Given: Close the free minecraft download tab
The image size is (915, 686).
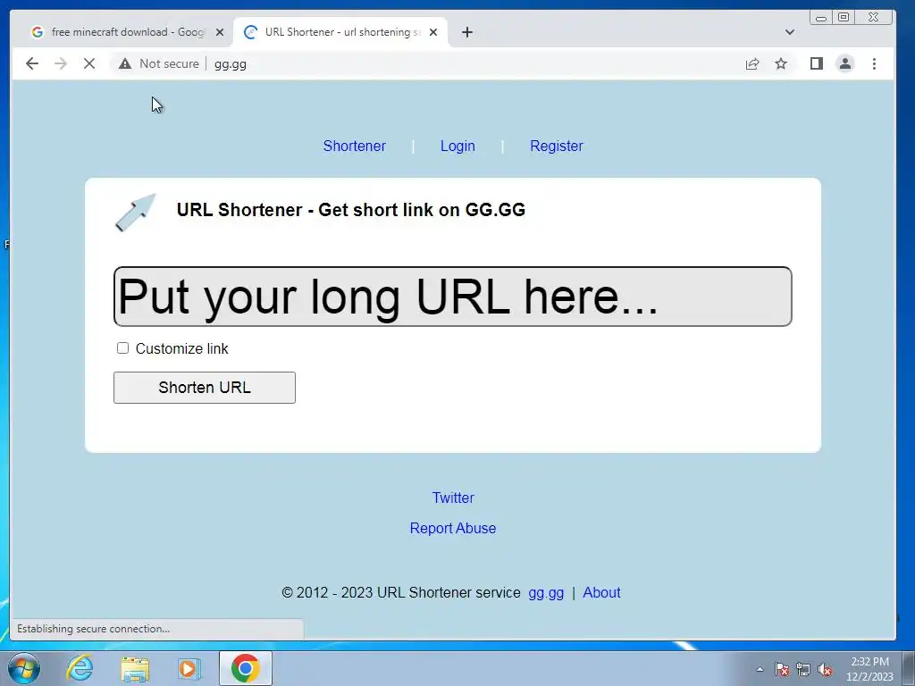Looking at the screenshot, I should pos(220,32).
